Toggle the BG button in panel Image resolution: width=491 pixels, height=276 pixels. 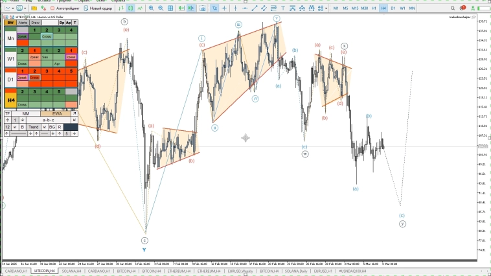point(52,127)
